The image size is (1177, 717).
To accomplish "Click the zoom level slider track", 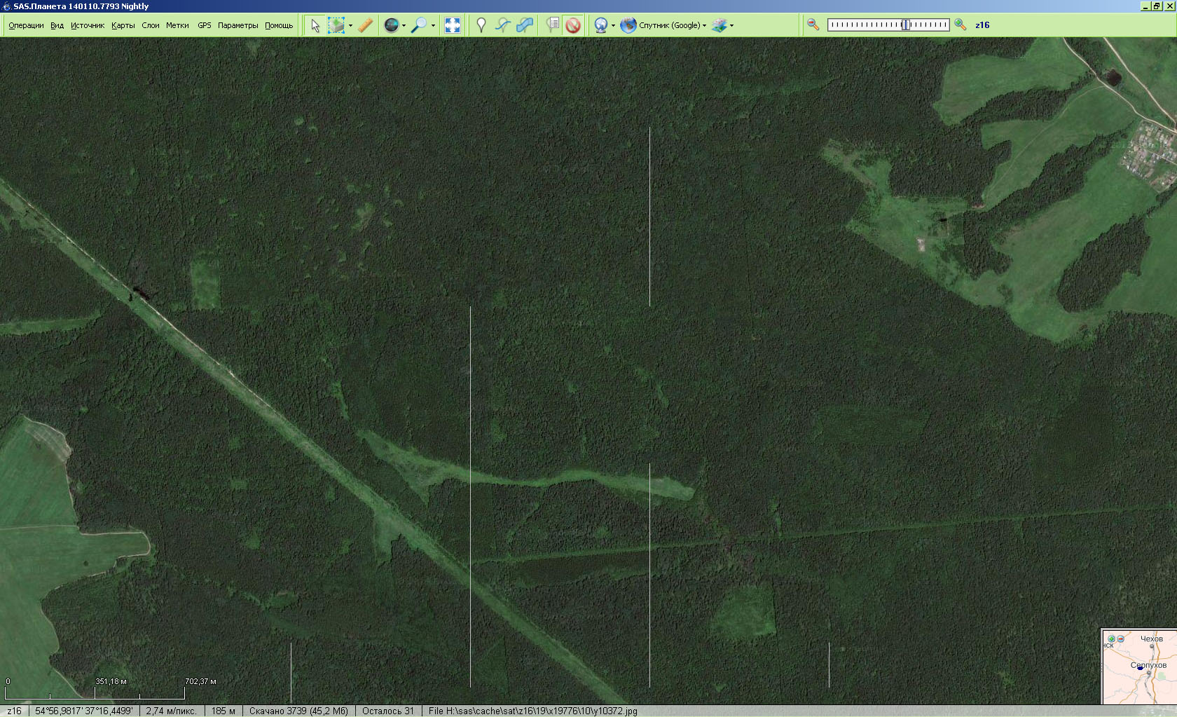I will (888, 25).
